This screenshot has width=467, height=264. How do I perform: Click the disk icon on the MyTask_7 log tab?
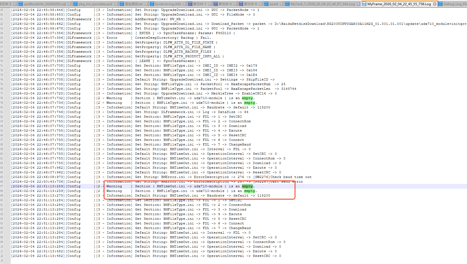(287, 4)
